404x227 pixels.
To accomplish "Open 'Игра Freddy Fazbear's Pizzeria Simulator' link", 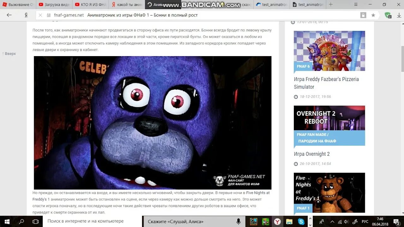I will coord(326,83).
